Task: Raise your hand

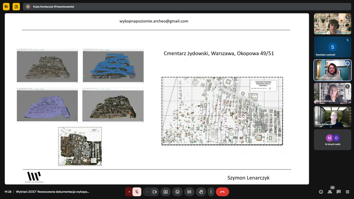Action: (x=201, y=192)
